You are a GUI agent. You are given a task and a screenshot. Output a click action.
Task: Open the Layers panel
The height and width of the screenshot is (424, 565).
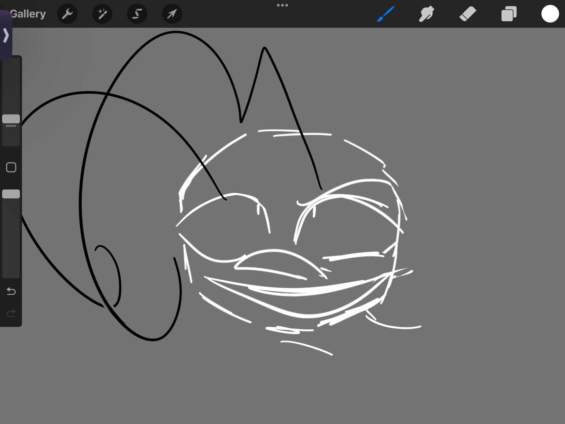(x=509, y=14)
